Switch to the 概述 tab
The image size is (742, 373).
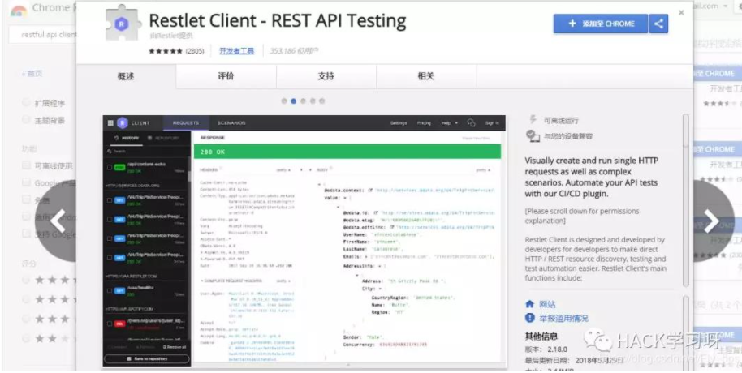[x=126, y=76]
